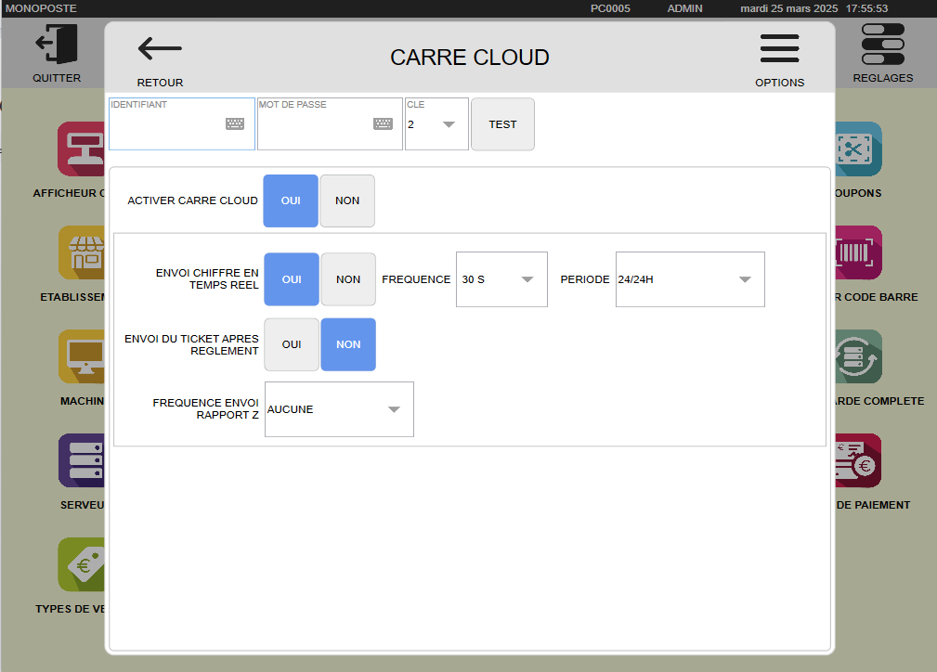Screen dimensions: 937x672
Task: Open the Afficheur client display icon
Action: [82, 149]
